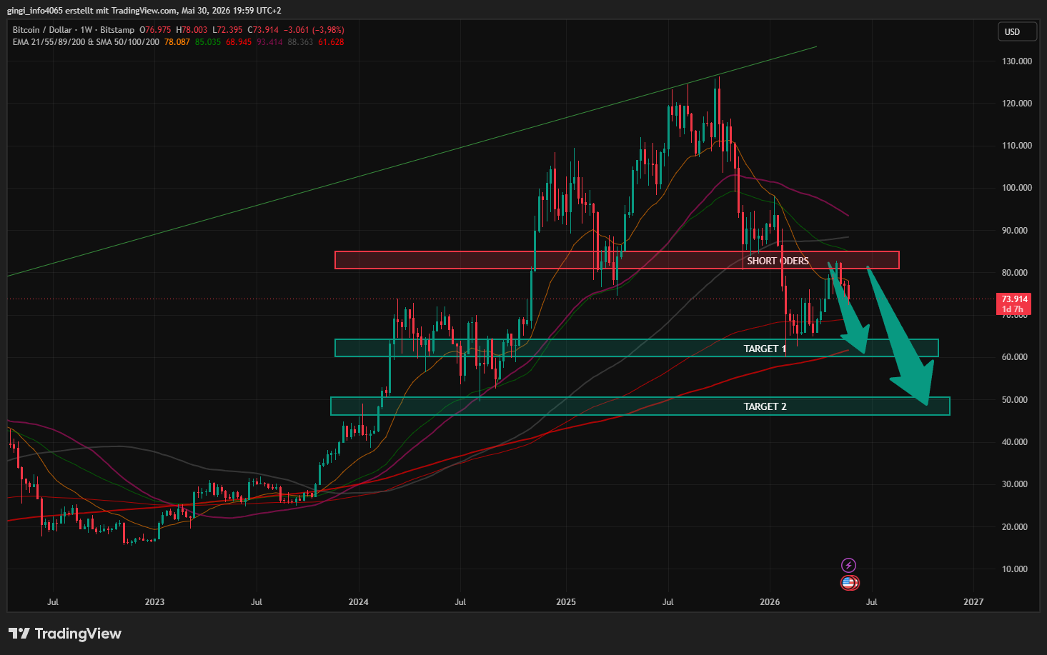Image resolution: width=1047 pixels, height=655 pixels.
Task: Click the US flag economic event icon
Action: click(x=849, y=583)
